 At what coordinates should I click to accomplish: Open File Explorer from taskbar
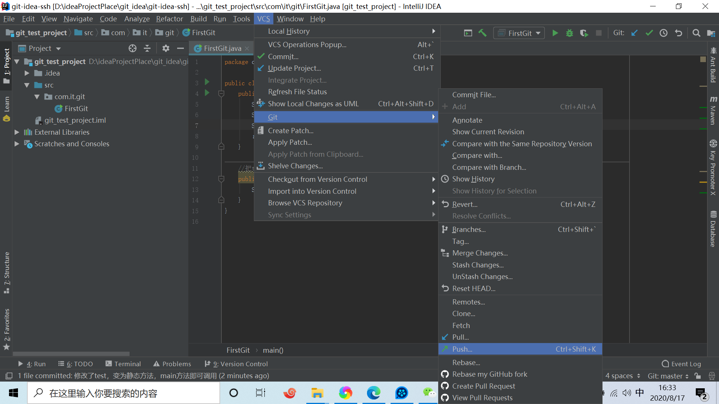(317, 393)
